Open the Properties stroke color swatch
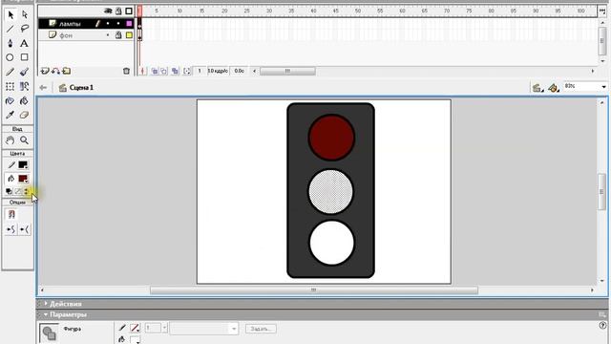This screenshot has height=344, width=611. 135,328
